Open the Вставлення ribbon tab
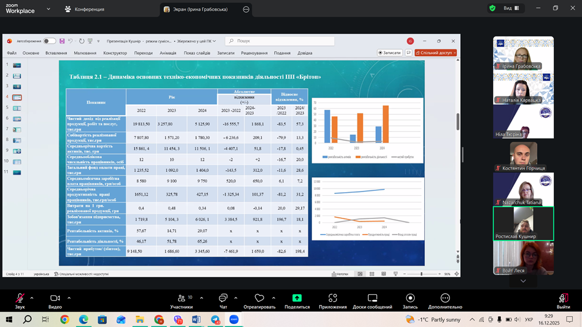 (x=56, y=53)
